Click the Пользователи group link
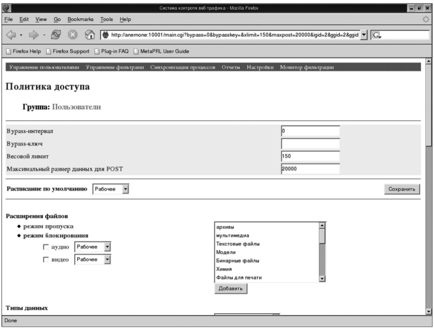The height and width of the screenshot is (330, 434). (77, 107)
